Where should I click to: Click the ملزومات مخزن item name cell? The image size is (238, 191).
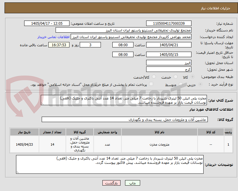159,144
